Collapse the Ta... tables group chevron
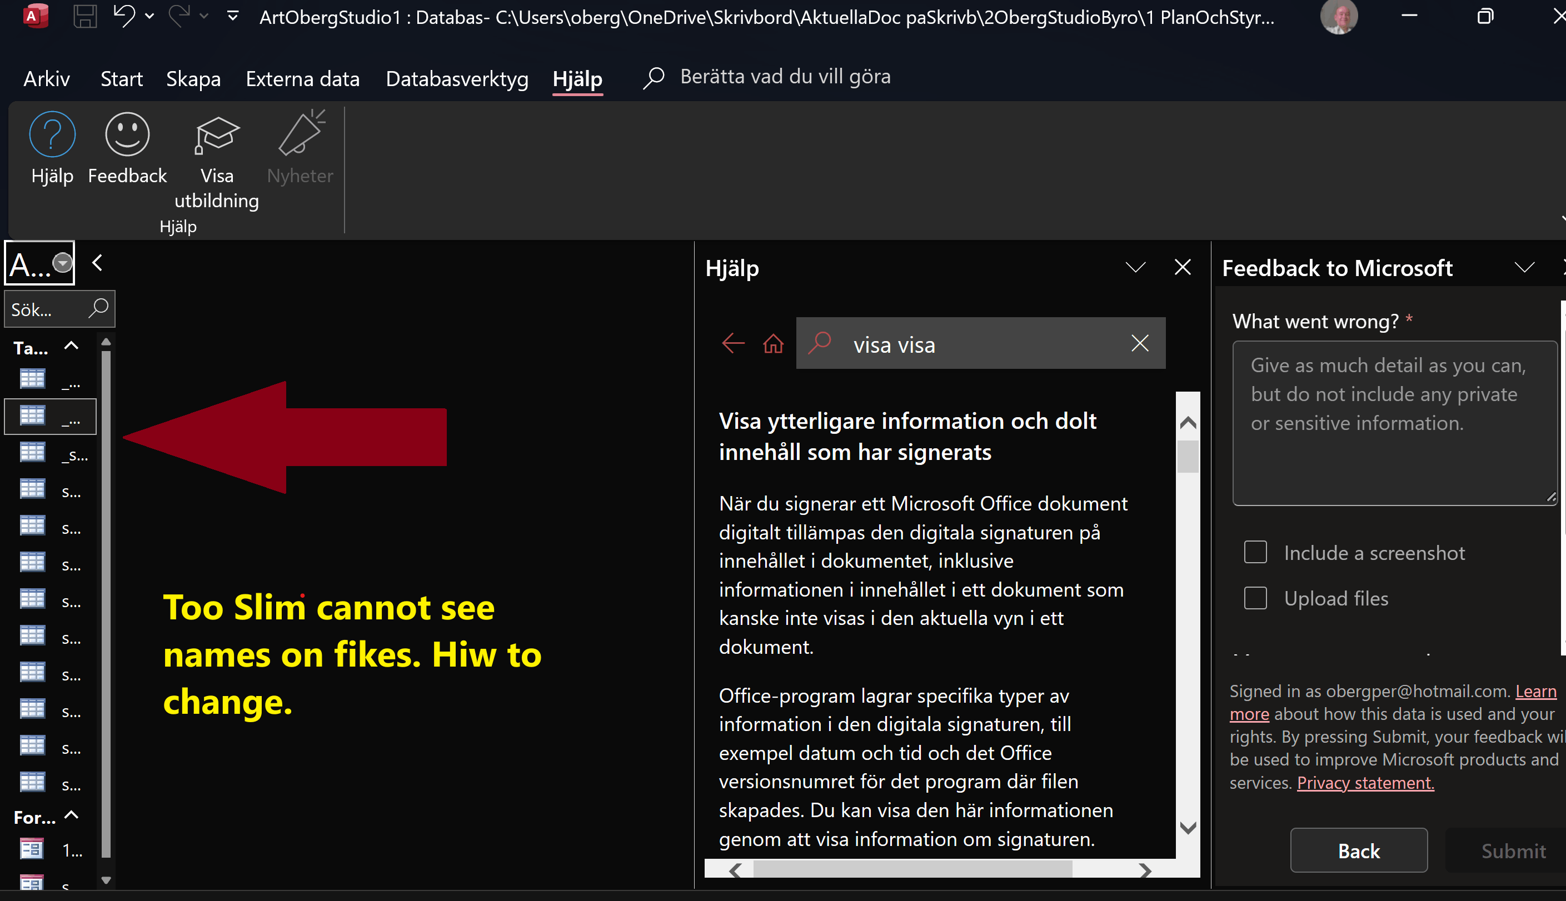Image resolution: width=1566 pixels, height=901 pixels. point(71,347)
